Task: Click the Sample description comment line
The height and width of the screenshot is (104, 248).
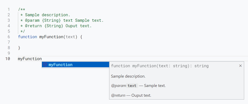Action: (45, 15)
